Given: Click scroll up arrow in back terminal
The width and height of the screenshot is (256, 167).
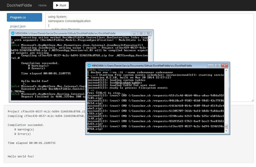Looking at the screenshot, I should tap(150, 38).
